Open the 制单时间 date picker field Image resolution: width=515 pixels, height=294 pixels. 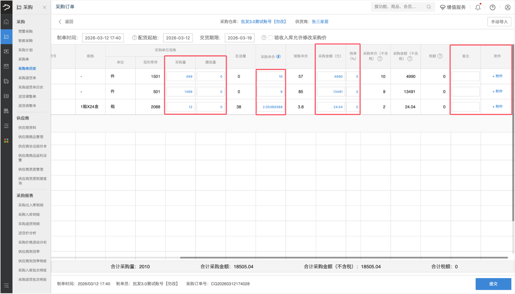pos(103,38)
